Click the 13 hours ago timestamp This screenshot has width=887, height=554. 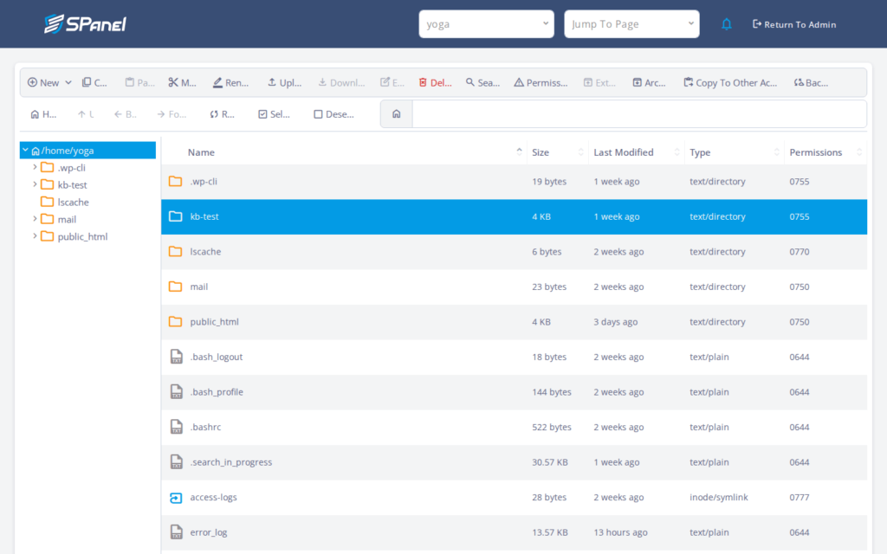[622, 532]
